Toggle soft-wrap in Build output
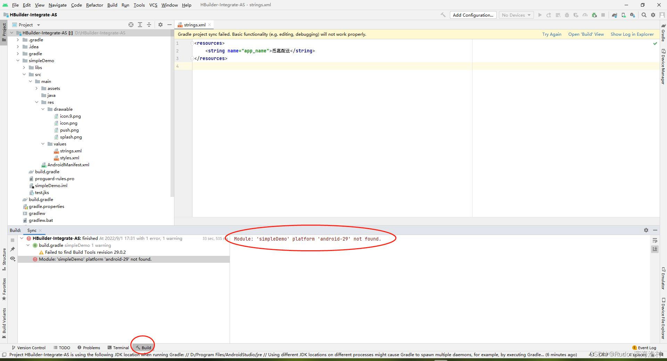Viewport: 667px width, 361px height. click(x=655, y=240)
